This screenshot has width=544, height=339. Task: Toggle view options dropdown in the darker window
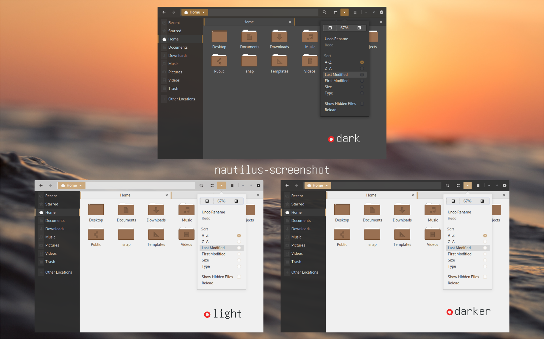[467, 185]
